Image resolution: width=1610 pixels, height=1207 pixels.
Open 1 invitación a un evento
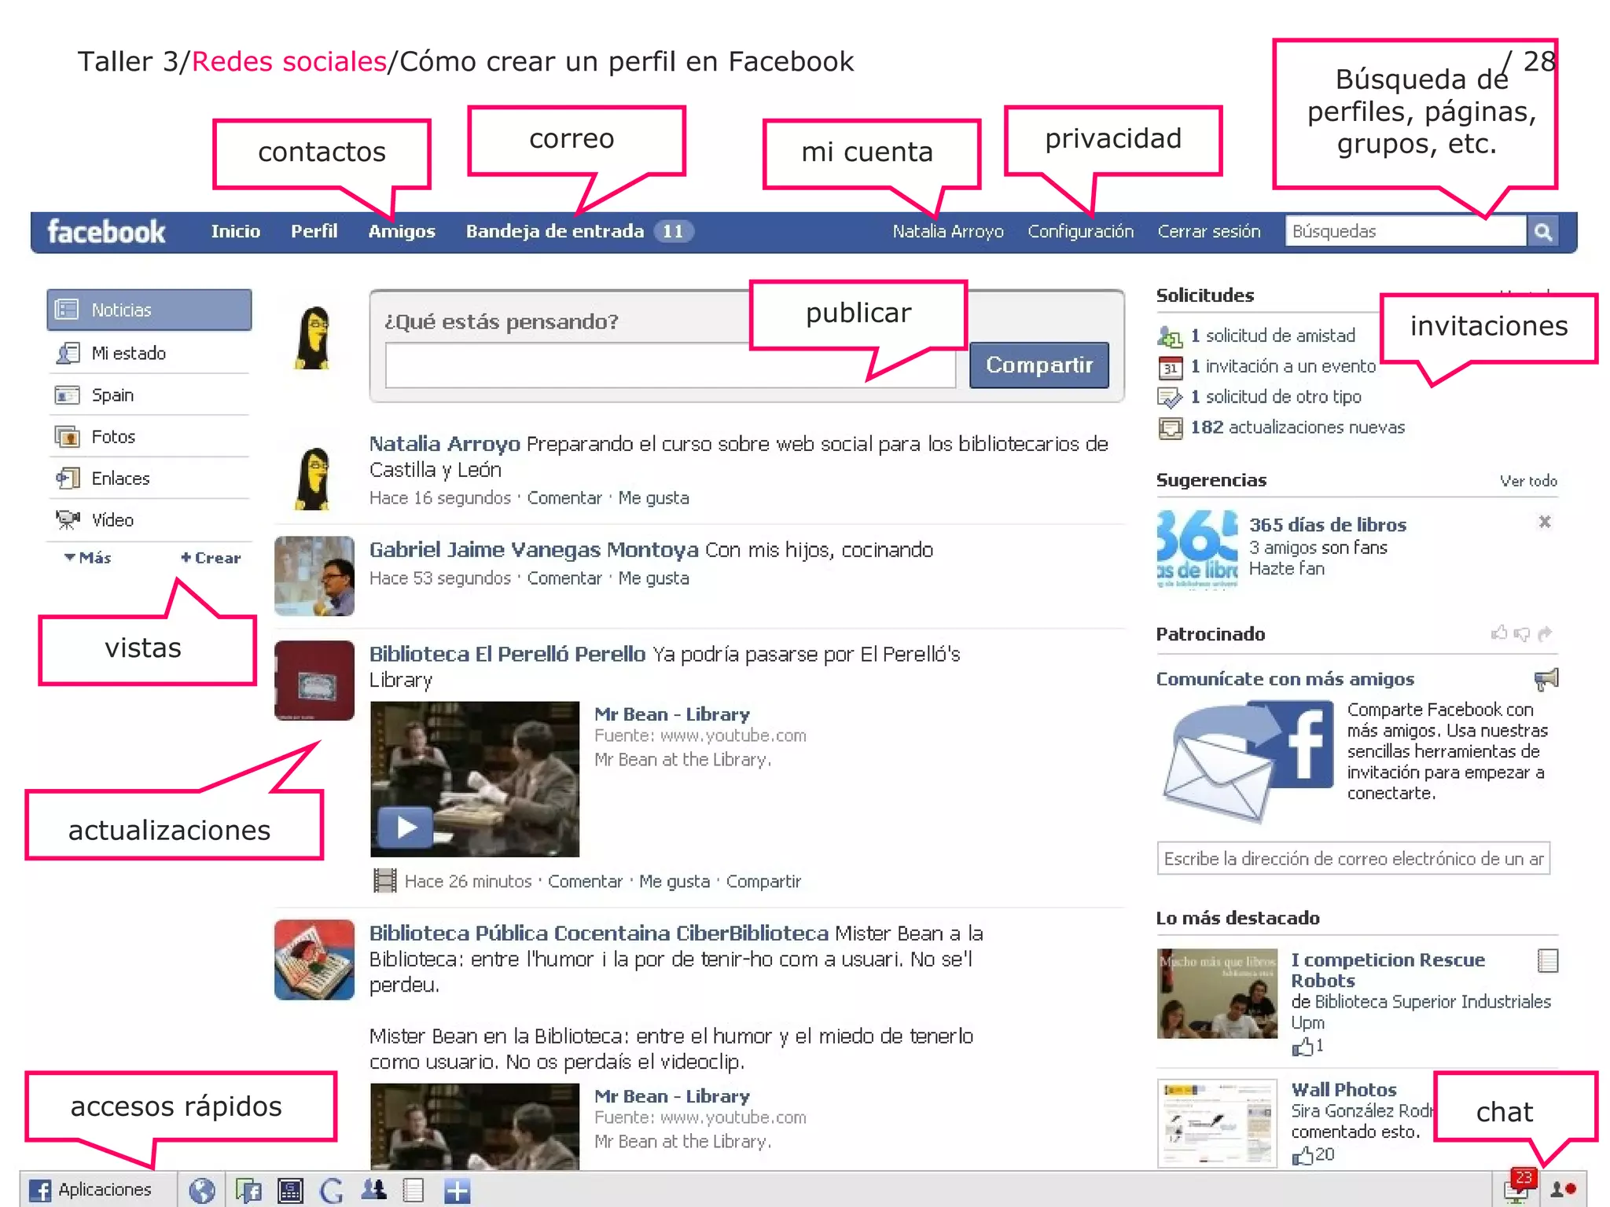(1283, 366)
